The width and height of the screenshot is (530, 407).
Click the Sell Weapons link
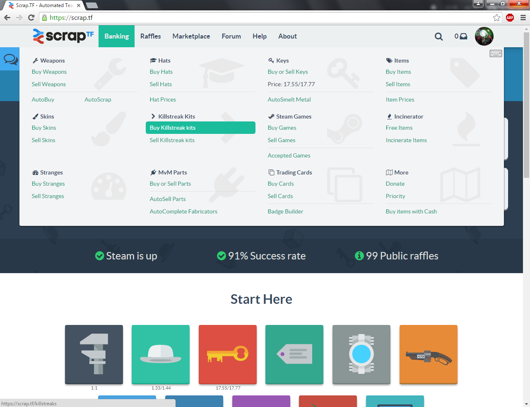point(49,84)
